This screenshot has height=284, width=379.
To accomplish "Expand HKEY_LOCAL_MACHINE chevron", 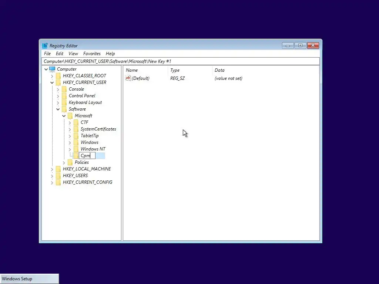I will [52, 169].
